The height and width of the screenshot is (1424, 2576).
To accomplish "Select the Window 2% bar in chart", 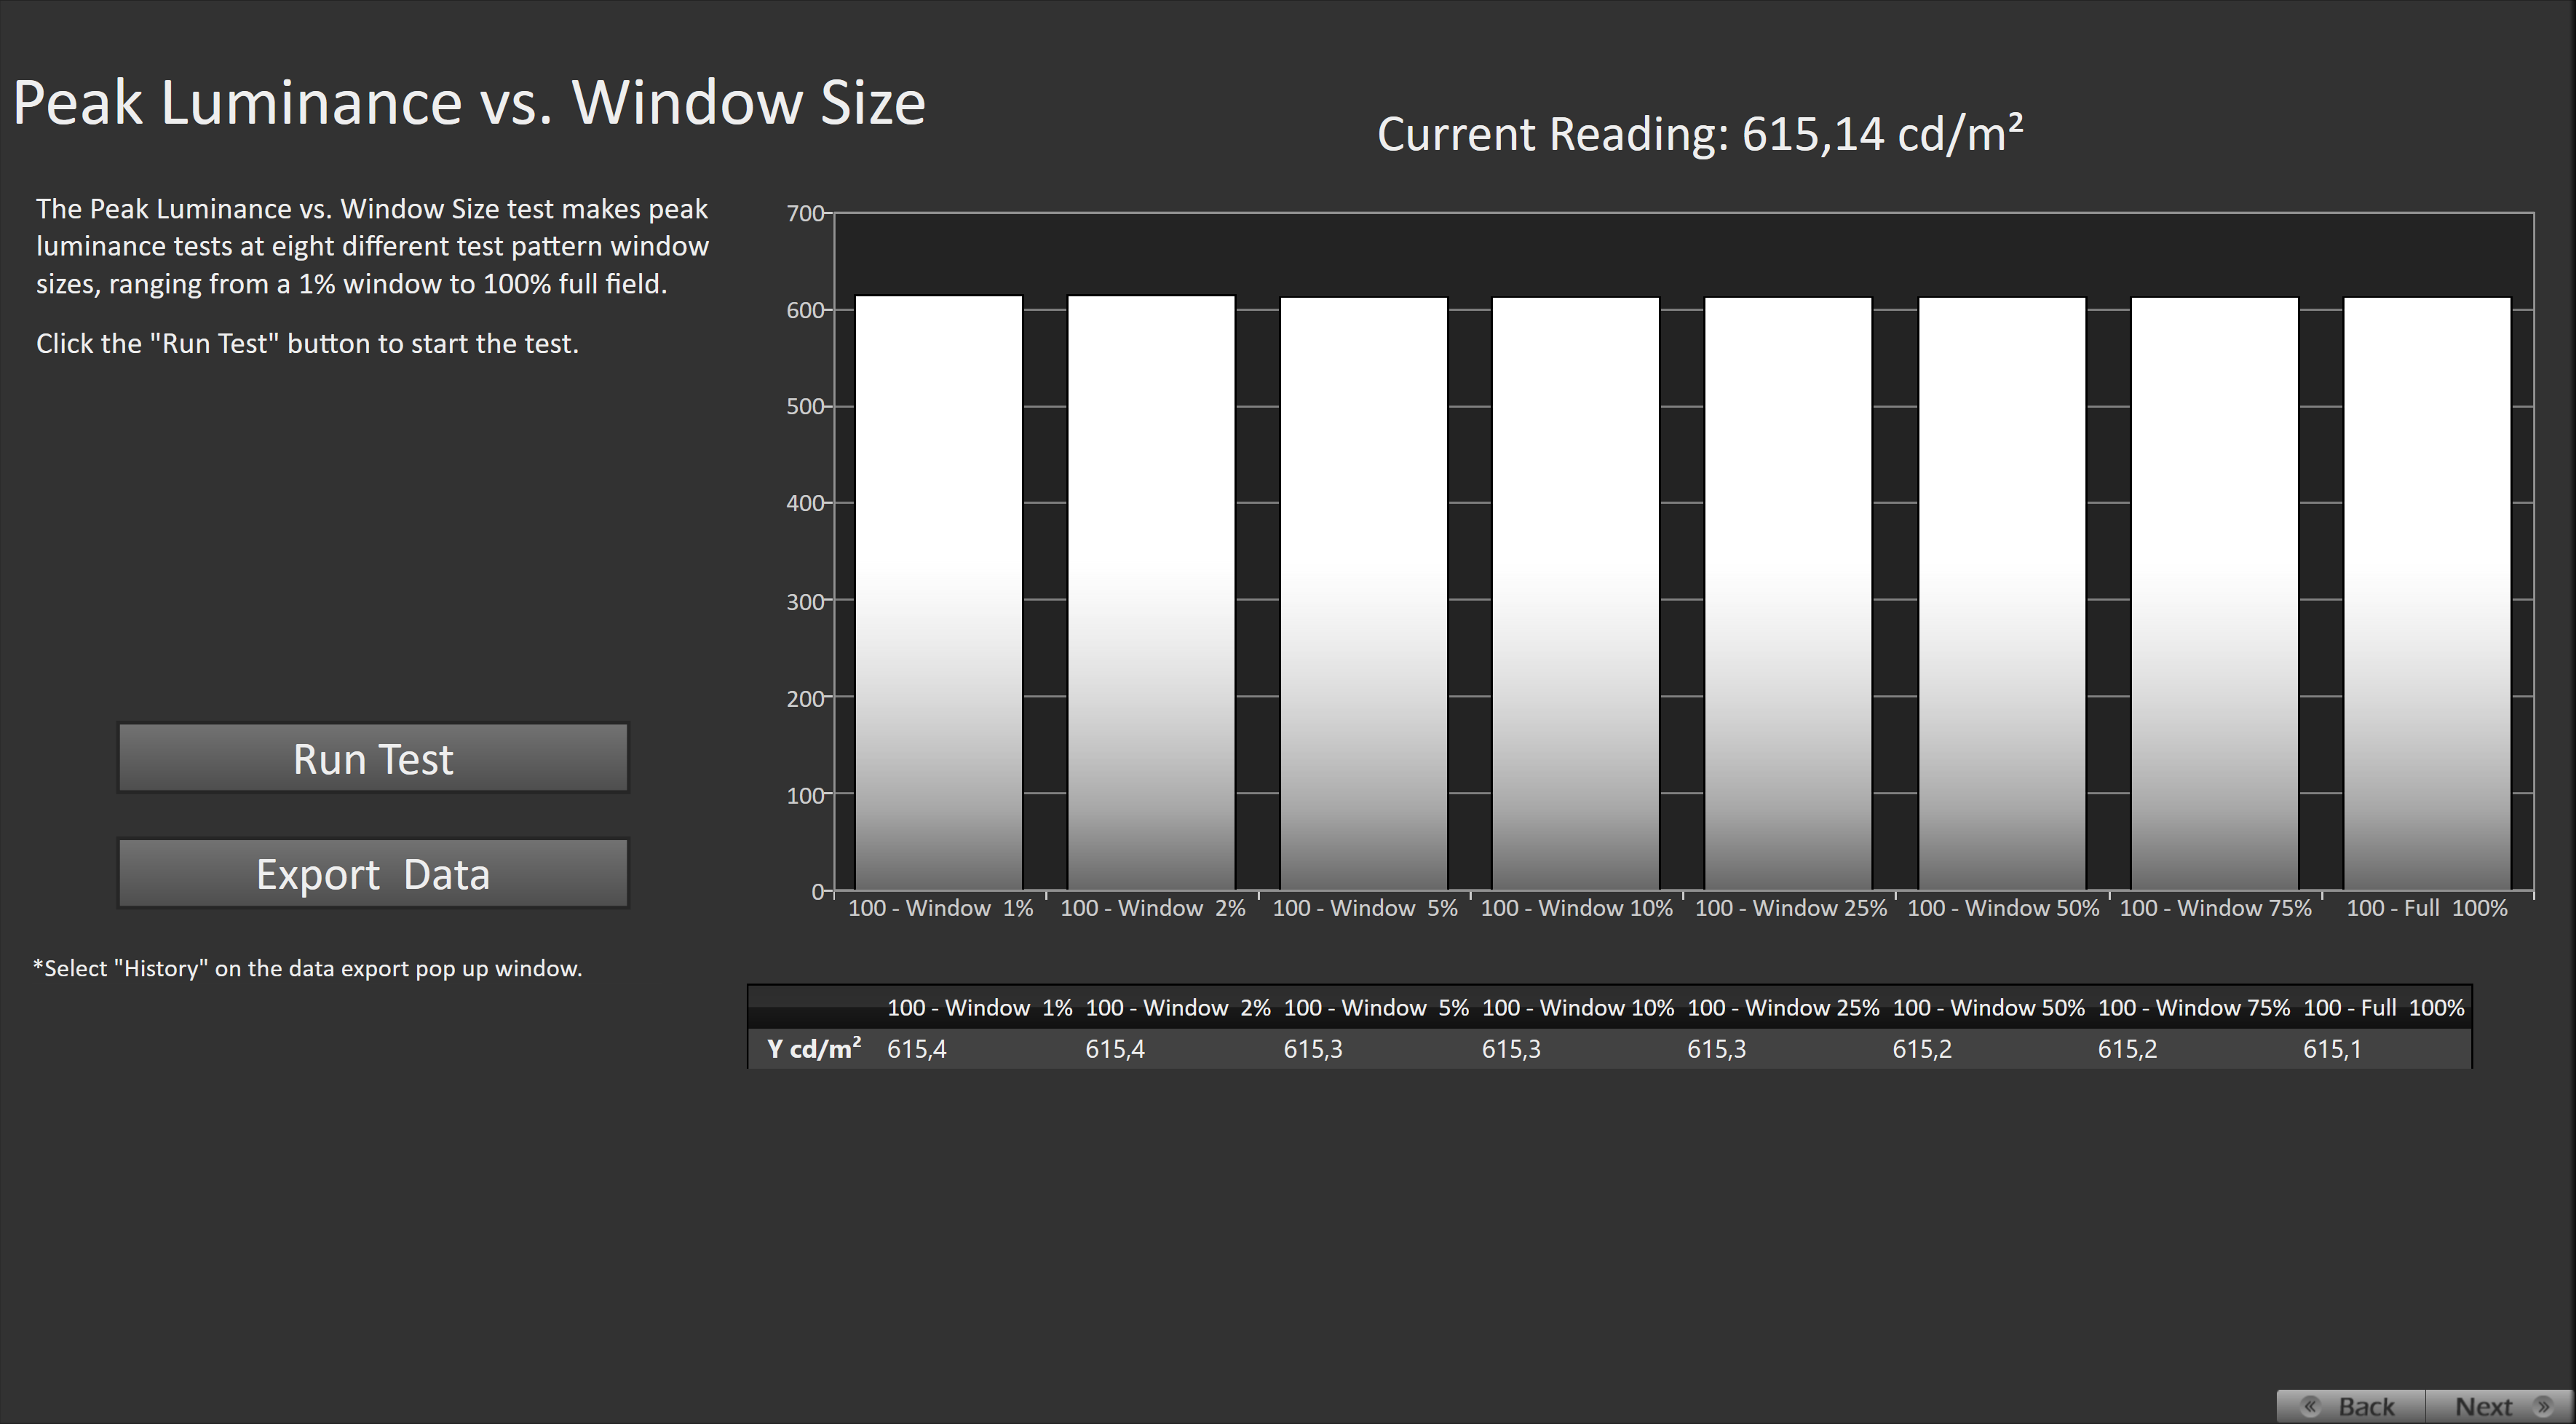I will pyautogui.click(x=1151, y=592).
